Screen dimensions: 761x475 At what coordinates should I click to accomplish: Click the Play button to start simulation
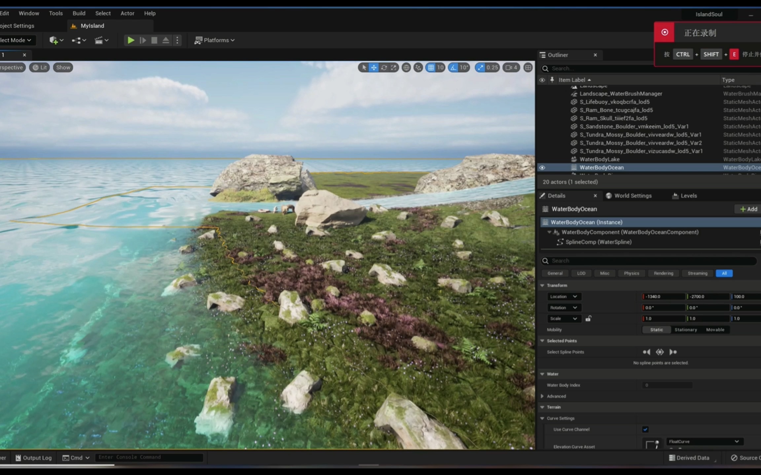(x=130, y=40)
